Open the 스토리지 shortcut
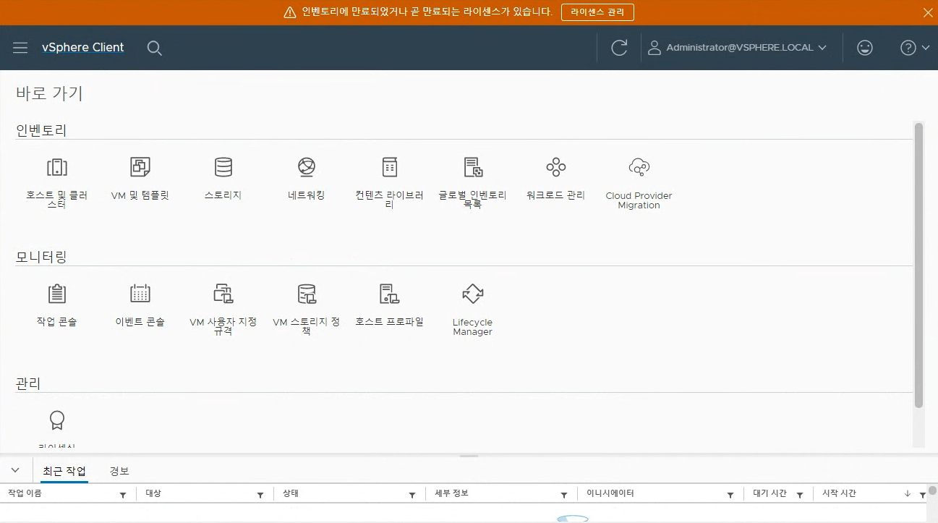The width and height of the screenshot is (938, 523). point(223,179)
